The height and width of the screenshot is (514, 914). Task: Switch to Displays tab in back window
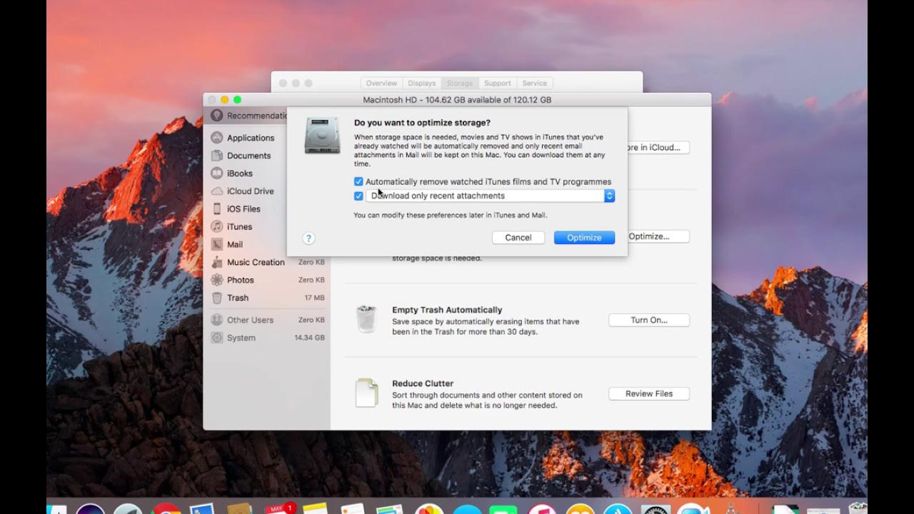click(x=422, y=84)
